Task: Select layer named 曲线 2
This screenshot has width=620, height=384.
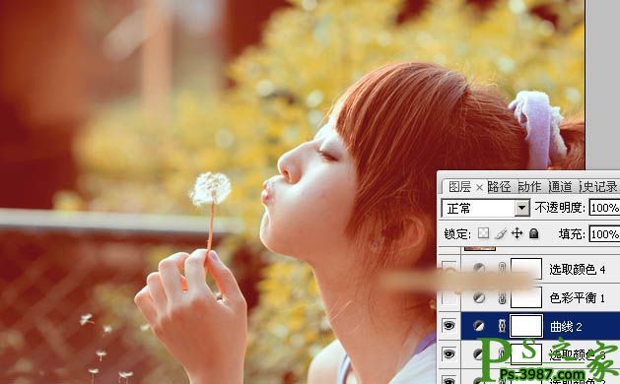Action: pyautogui.click(x=566, y=326)
